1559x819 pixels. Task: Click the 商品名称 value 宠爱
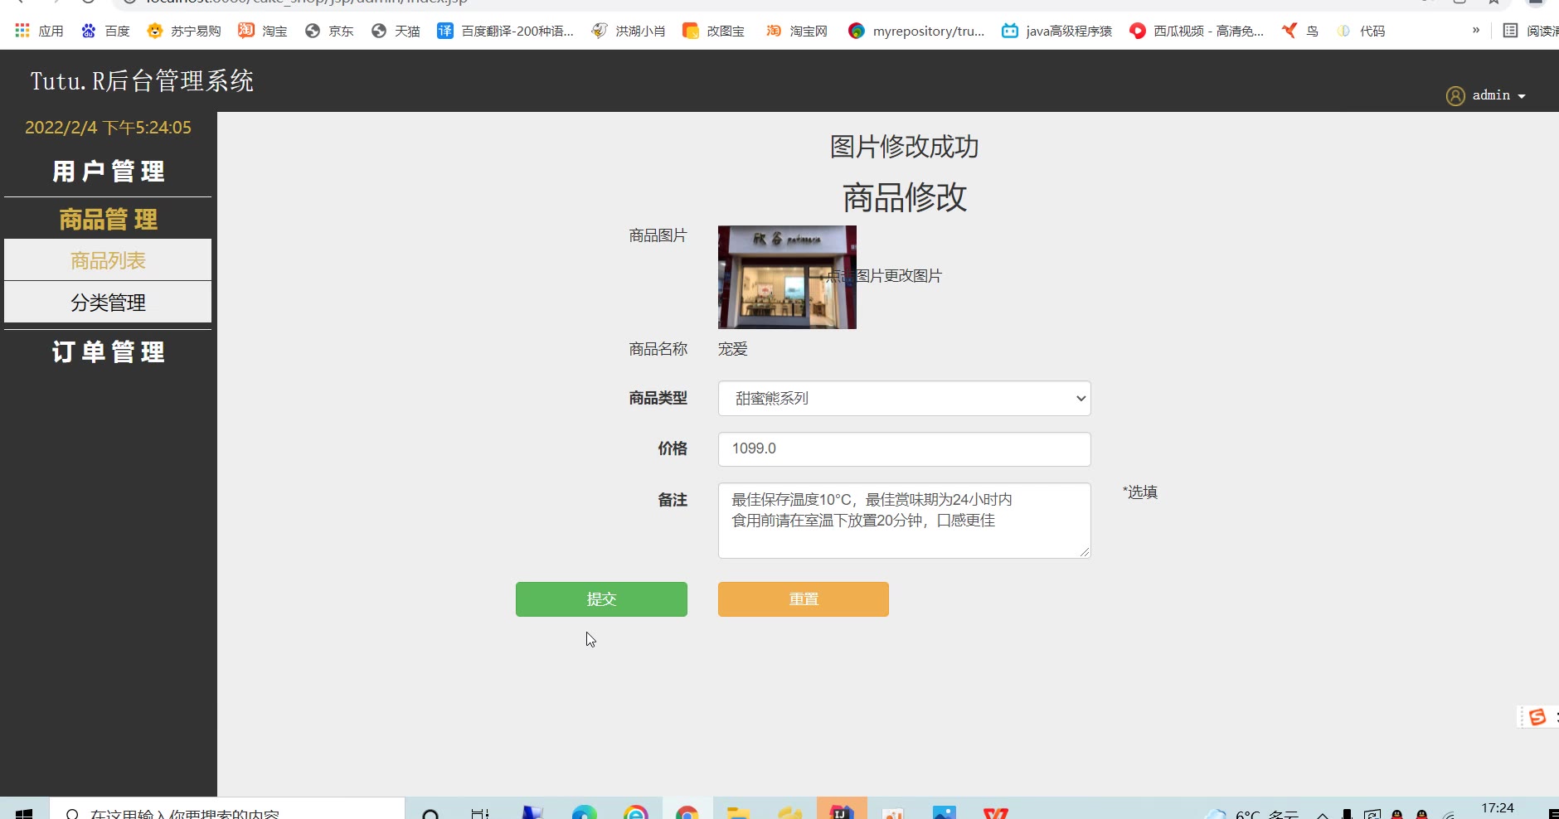coord(733,349)
